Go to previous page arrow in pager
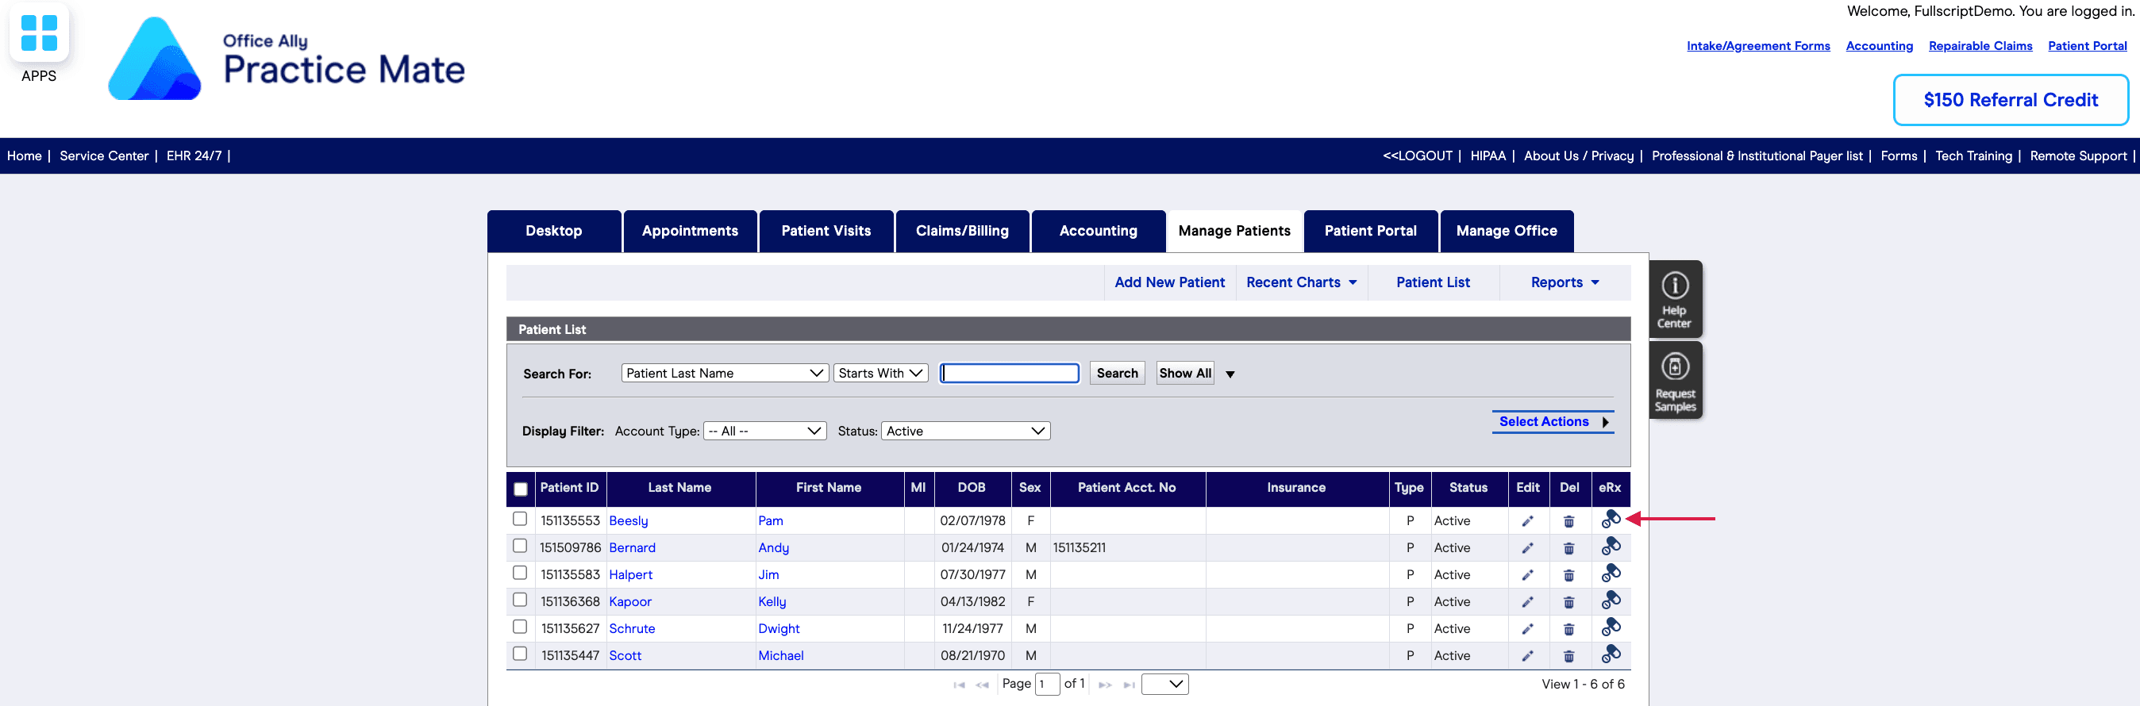The width and height of the screenshot is (2140, 706). pos(982,685)
